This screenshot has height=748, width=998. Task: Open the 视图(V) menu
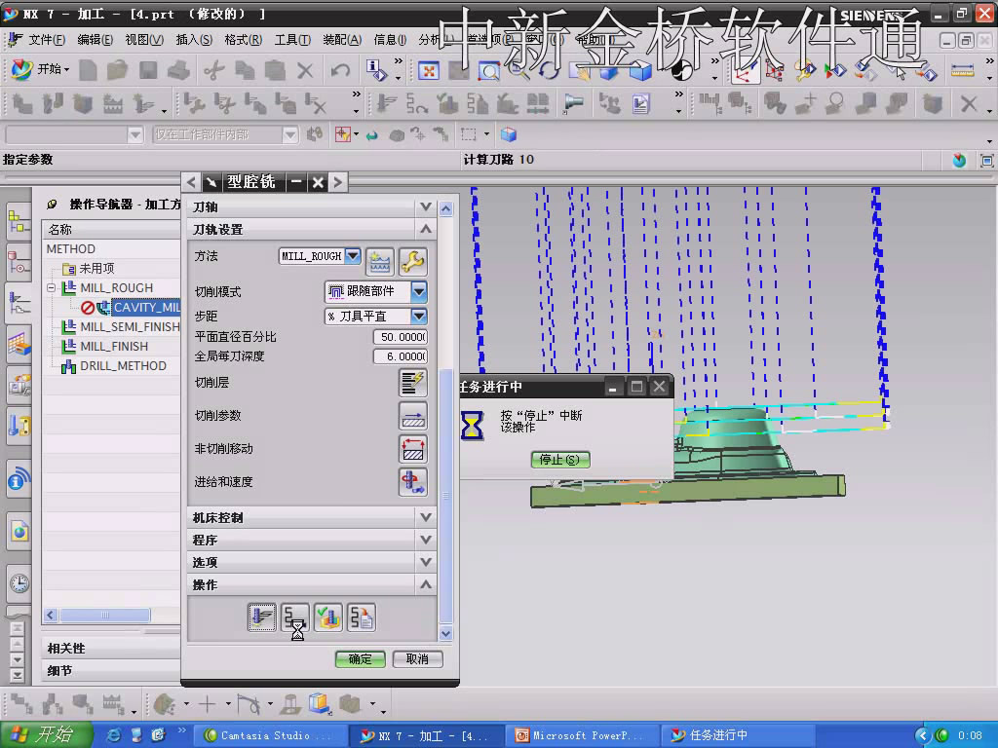144,40
